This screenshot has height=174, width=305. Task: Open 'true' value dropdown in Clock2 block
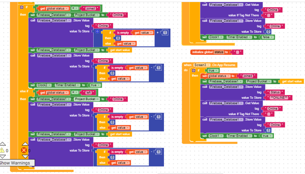coord(95,85)
